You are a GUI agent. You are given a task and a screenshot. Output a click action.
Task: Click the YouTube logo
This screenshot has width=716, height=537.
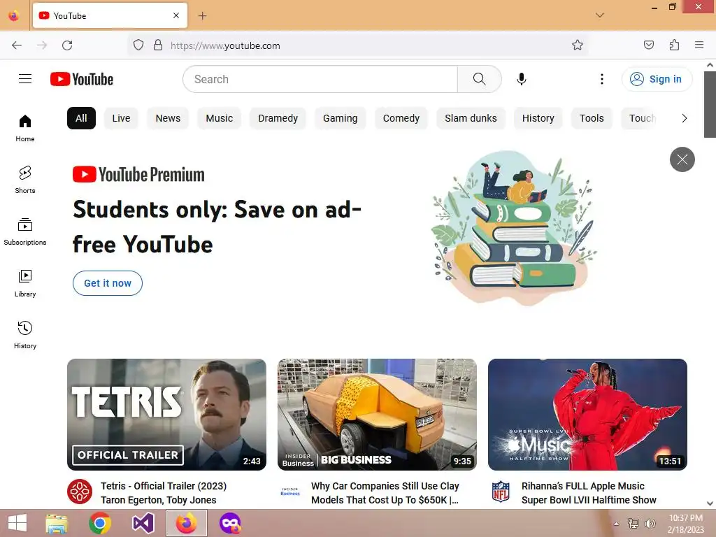point(82,79)
